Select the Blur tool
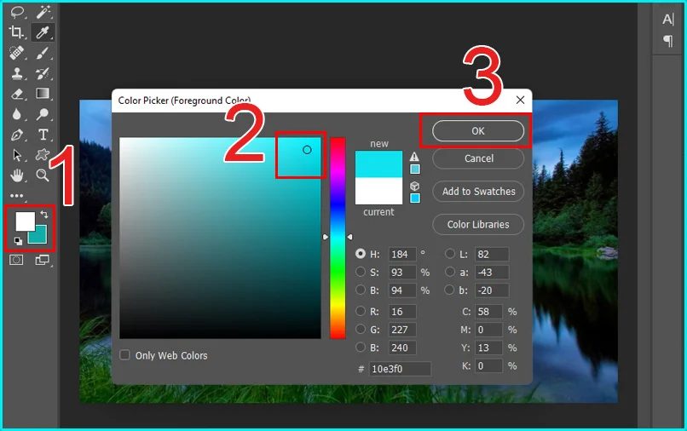 (x=17, y=114)
